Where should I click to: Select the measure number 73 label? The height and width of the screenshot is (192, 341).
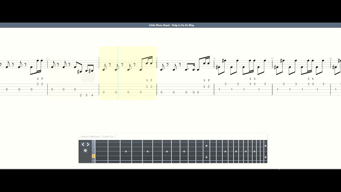click(156, 59)
